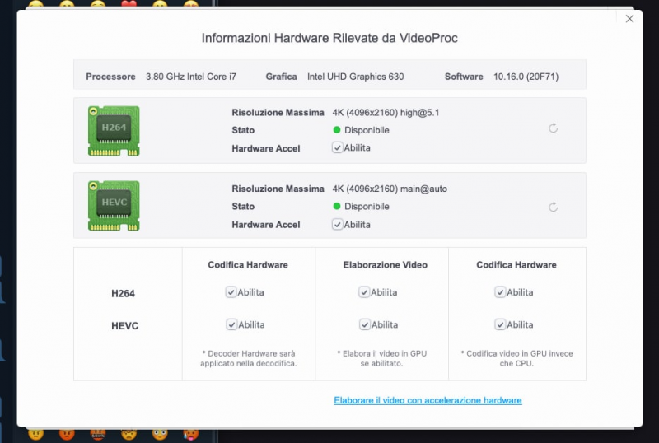This screenshot has height=443, width=659.
Task: Toggle HEVC Hardware Accel Abilita checkbox
Action: click(x=337, y=225)
